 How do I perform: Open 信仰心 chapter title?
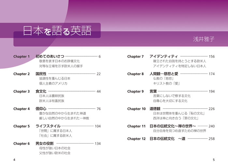point(41,109)
